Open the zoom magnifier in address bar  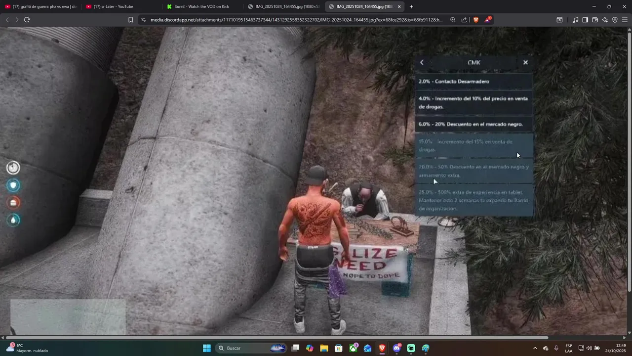click(453, 20)
